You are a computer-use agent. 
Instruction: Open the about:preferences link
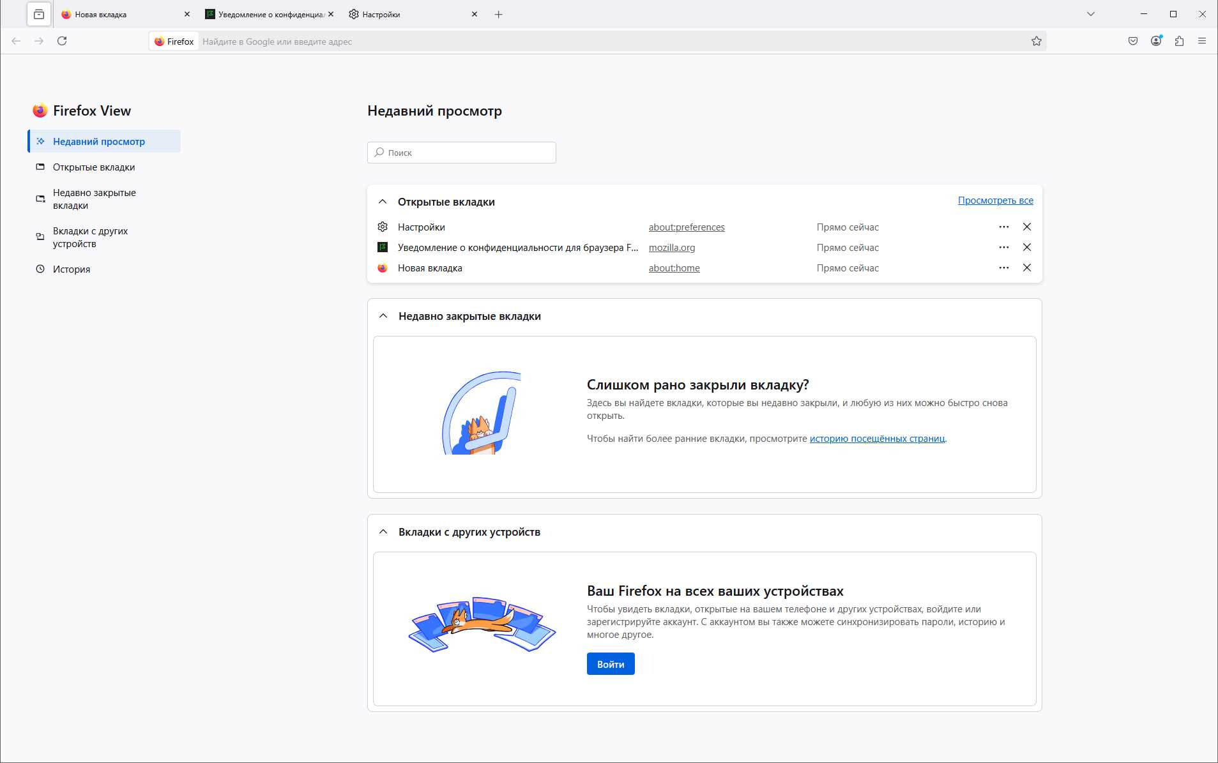pyautogui.click(x=687, y=227)
